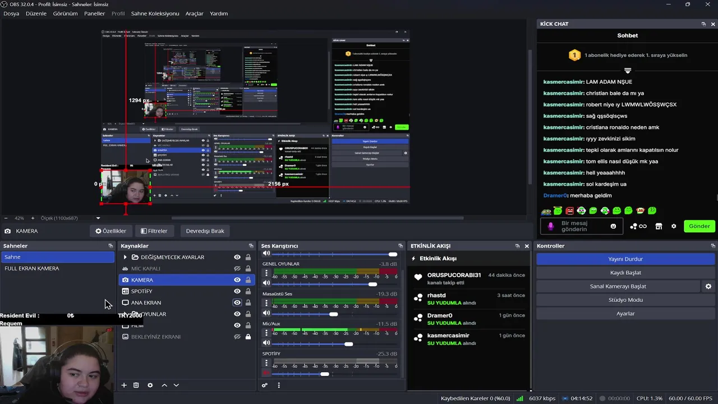Float the Ses Karıştırıcı dock panel
Screen dimensions: 718x404
pyautogui.click(x=401, y=246)
